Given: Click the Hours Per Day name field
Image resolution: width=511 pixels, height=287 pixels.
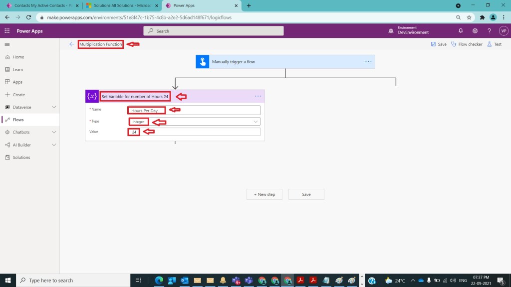Looking at the screenshot, I should click(194, 110).
